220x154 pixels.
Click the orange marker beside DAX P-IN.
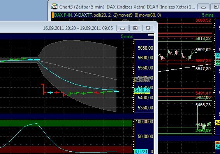(53, 15)
